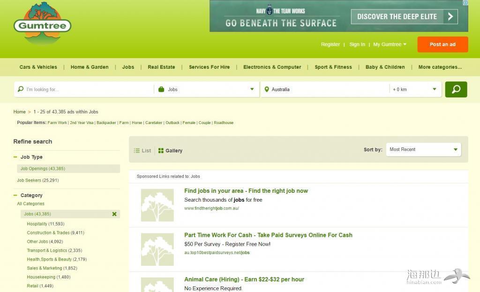
Task: Open the tree thumbnail for Part Time Work For Cash
Action: [157, 249]
